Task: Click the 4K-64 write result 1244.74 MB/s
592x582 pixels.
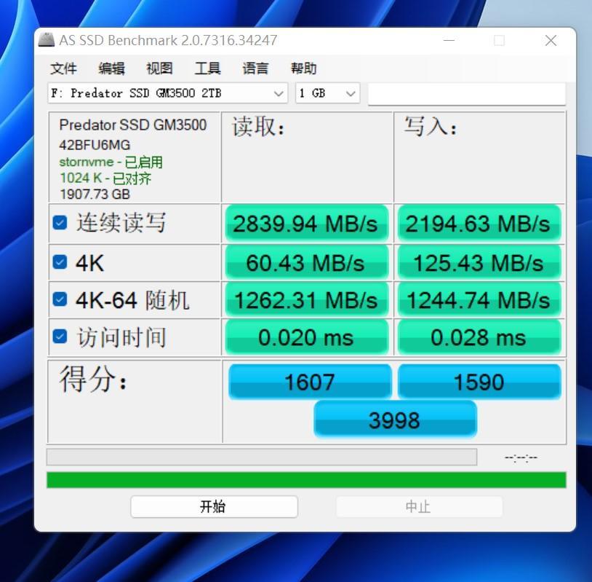Action: [x=479, y=299]
